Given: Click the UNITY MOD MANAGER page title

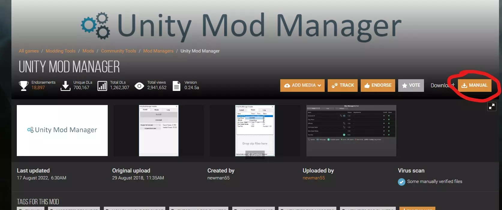Looking at the screenshot, I should tap(69, 67).
